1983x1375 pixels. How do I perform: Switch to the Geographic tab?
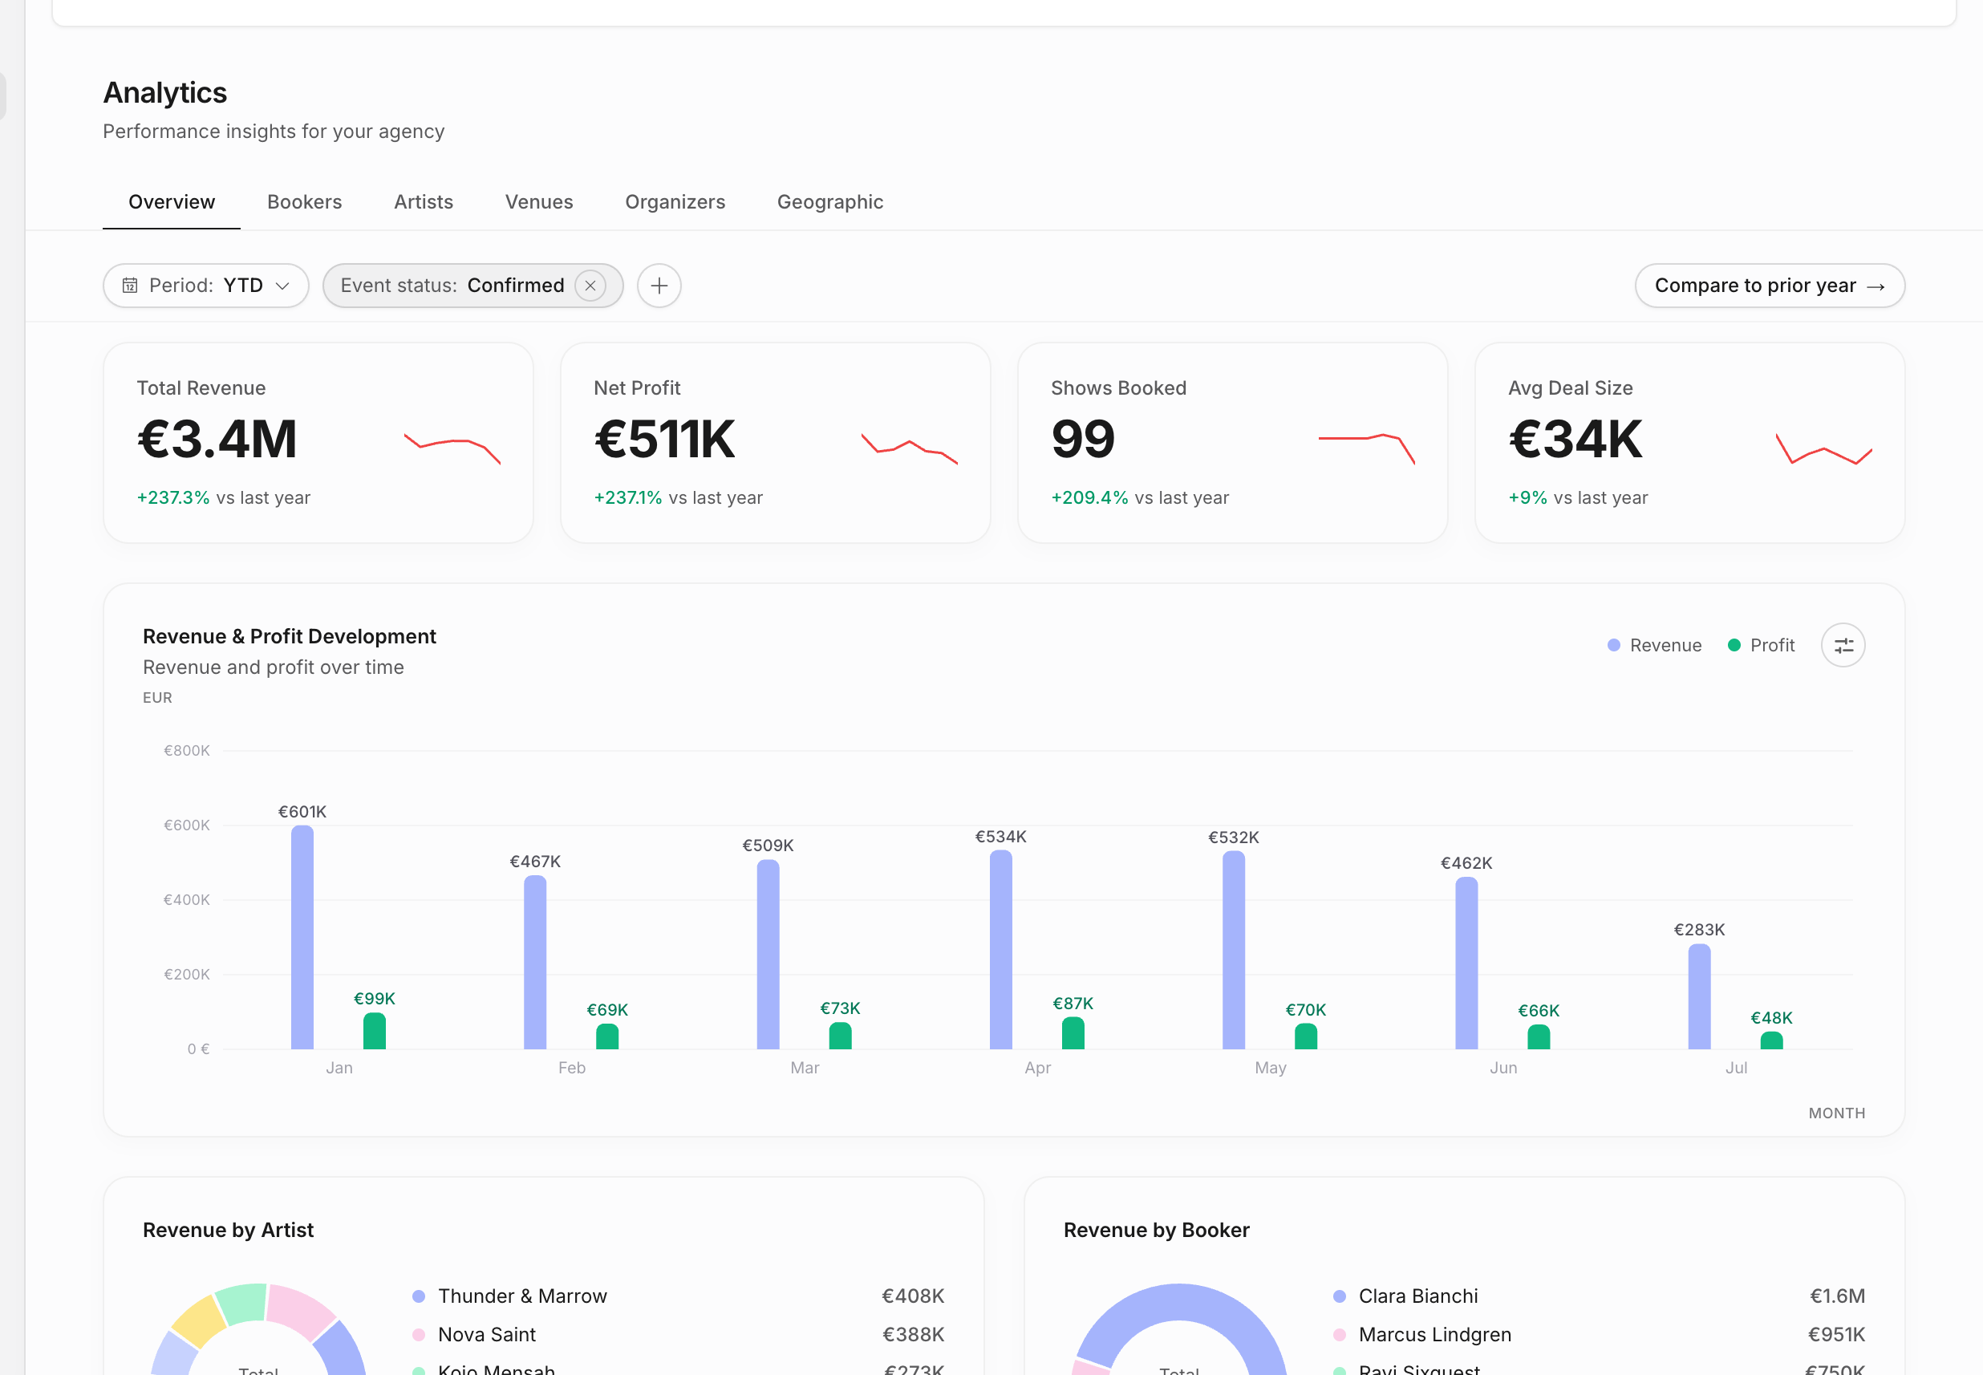tap(829, 201)
